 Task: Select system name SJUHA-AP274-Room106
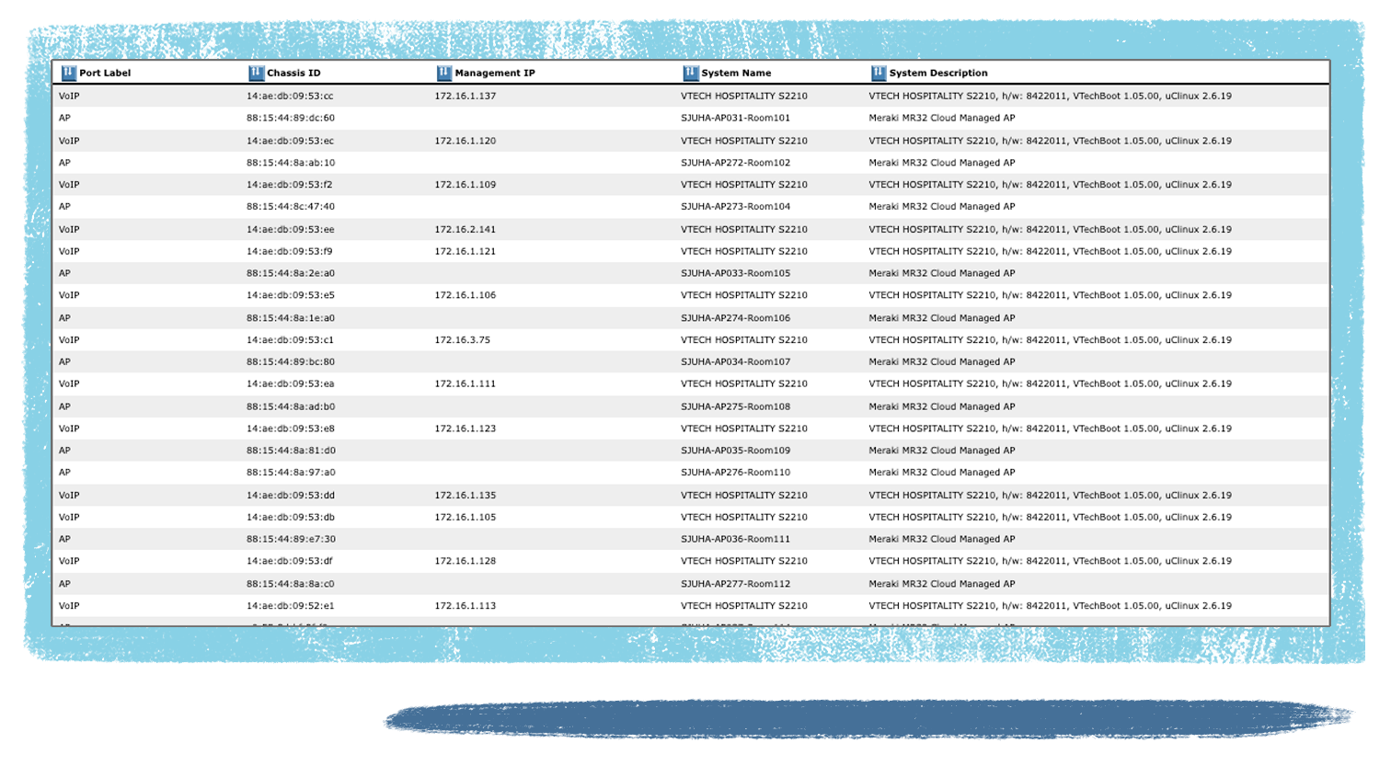coord(735,318)
